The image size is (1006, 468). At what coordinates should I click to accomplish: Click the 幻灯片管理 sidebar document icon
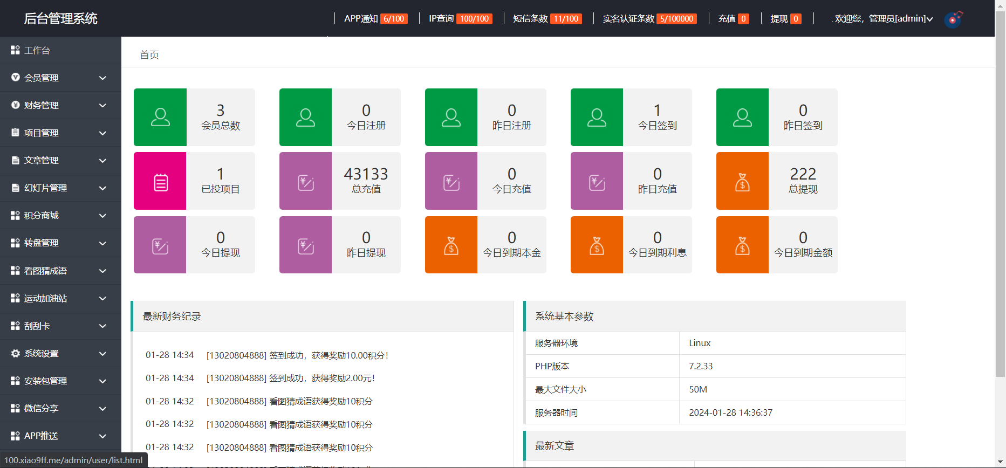click(16, 188)
